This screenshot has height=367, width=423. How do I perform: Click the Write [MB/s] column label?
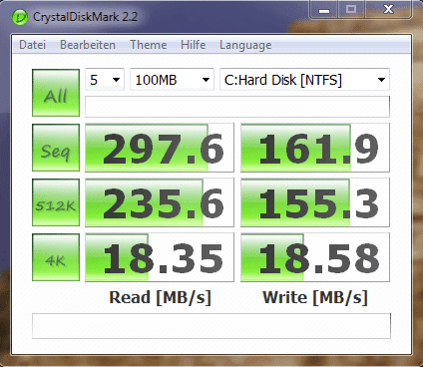click(x=315, y=297)
